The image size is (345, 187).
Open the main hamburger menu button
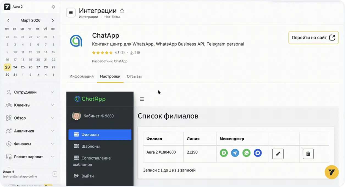[x=71, y=12]
